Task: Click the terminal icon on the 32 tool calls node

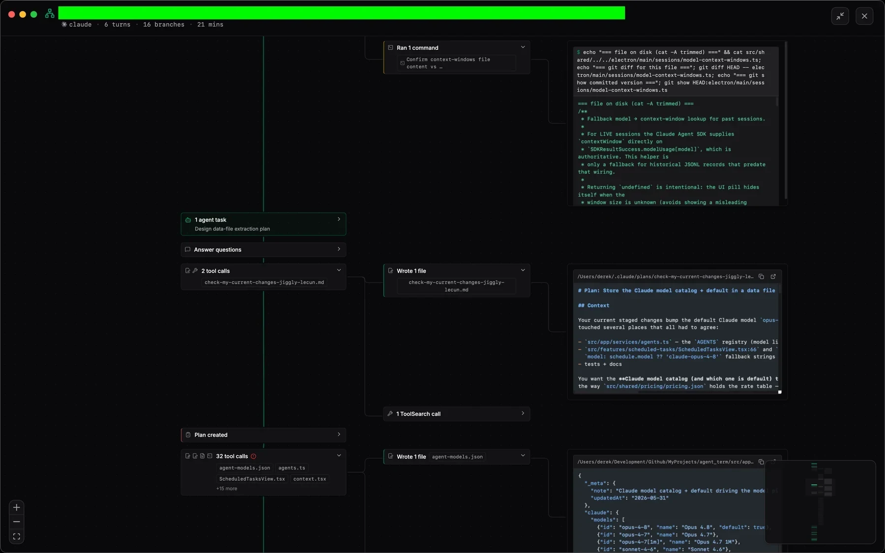Action: point(209,456)
